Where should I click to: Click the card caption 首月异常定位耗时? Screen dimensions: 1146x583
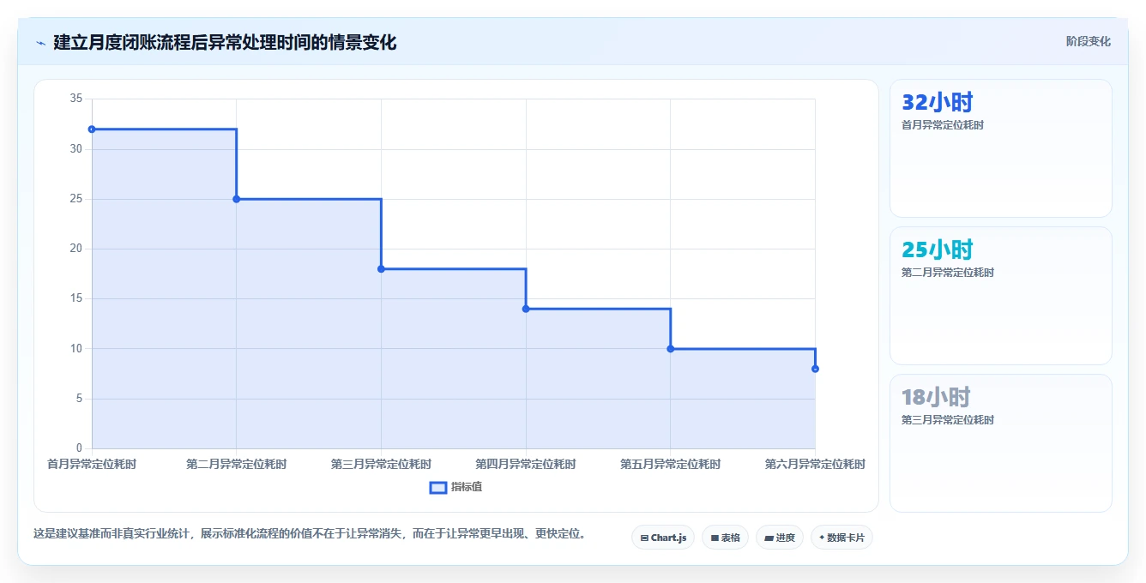943,125
